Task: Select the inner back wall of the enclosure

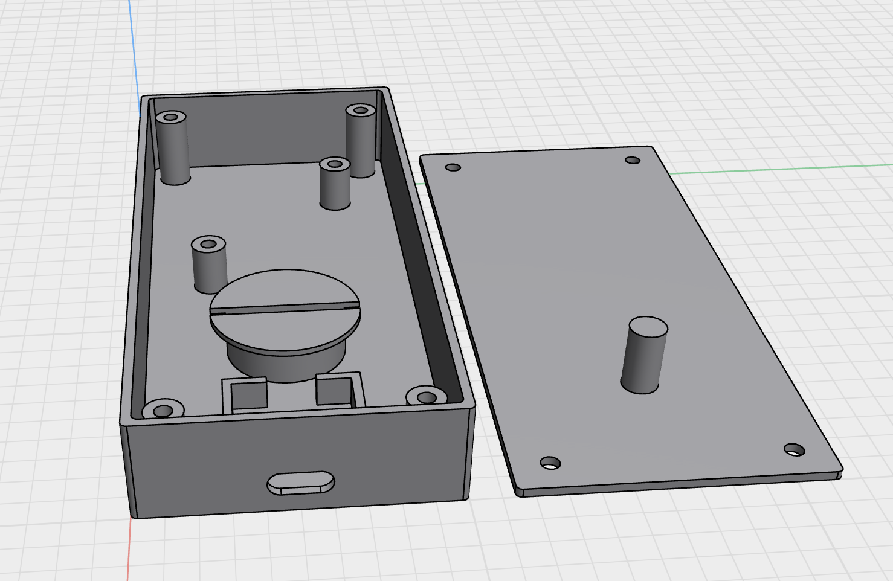Action: tap(266, 130)
